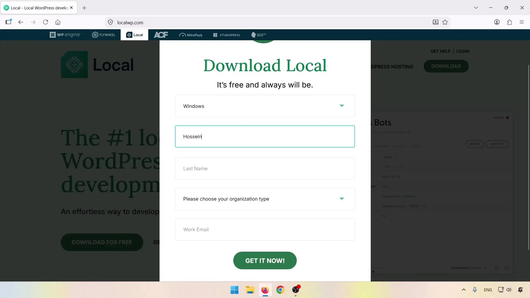Click into the Work Email field
The image size is (530, 298).
(265, 229)
